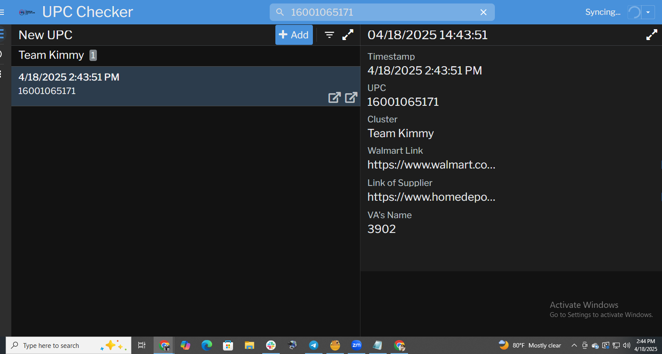Expand the record detail panel to fullscreen
This screenshot has width=662, height=354.
tap(652, 35)
